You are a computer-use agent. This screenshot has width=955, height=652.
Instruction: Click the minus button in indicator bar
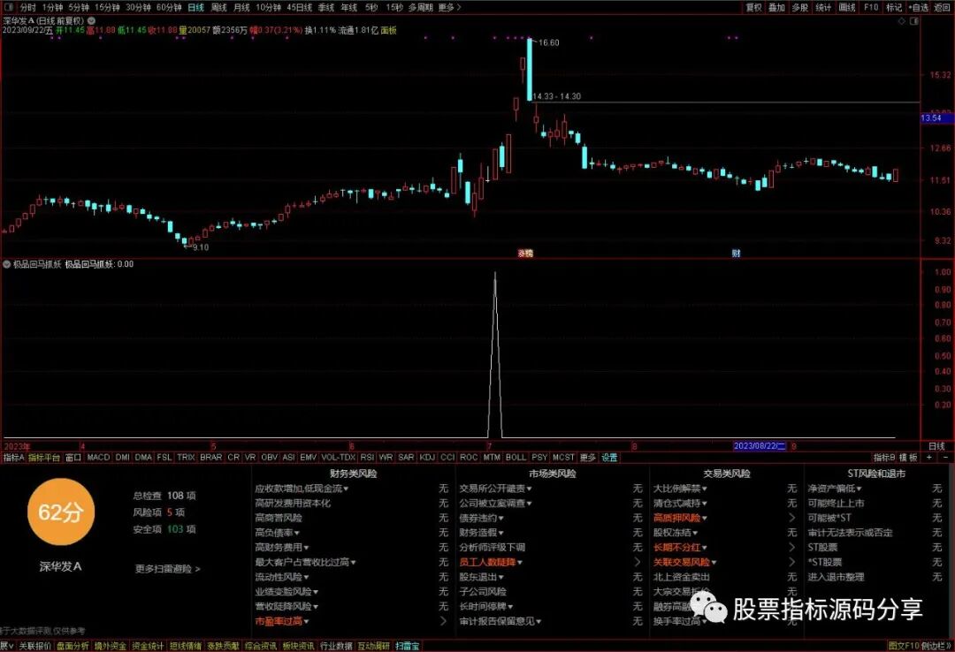[945, 457]
